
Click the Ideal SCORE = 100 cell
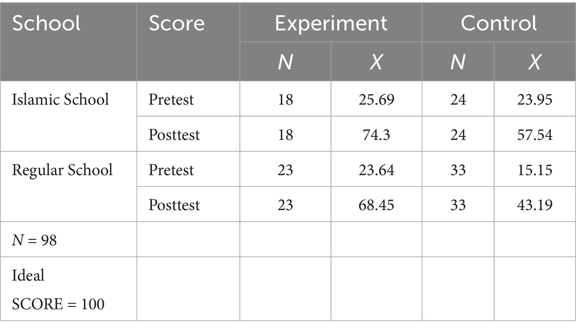coord(58,289)
